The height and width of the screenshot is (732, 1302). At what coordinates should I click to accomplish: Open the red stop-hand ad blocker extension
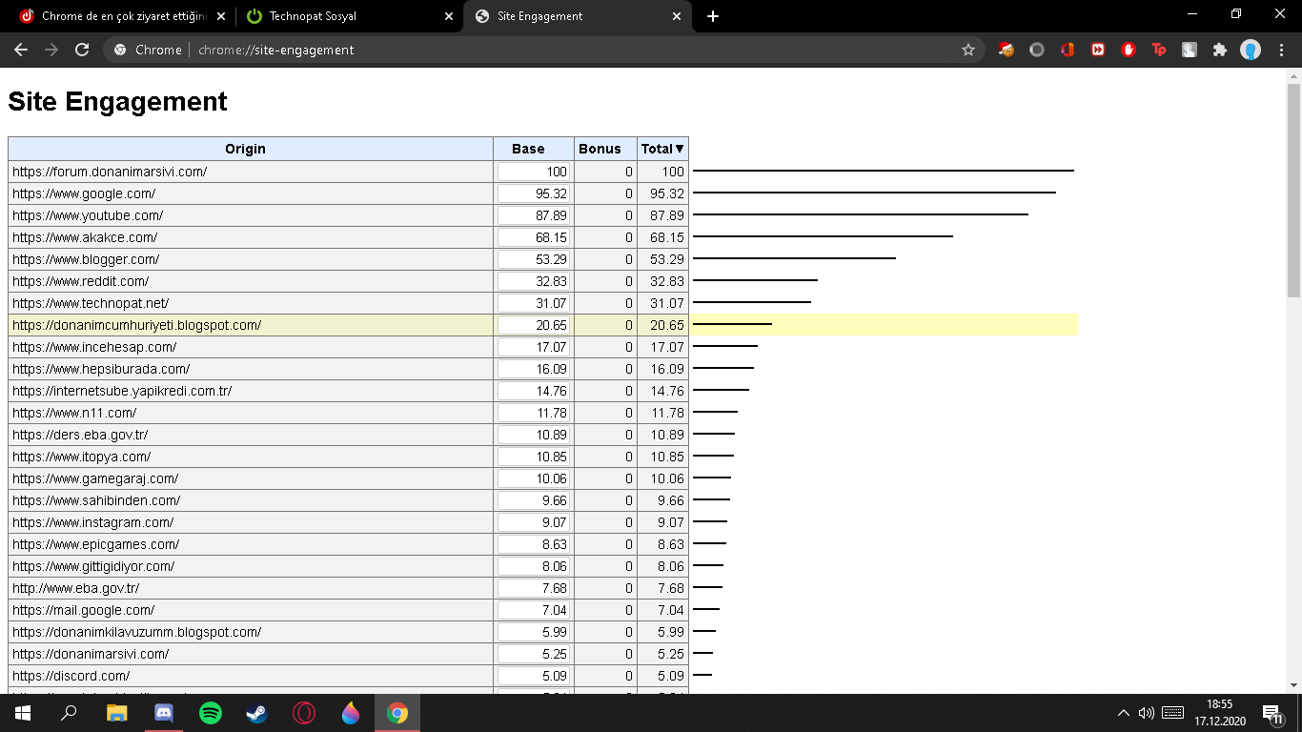pyautogui.click(x=1129, y=50)
